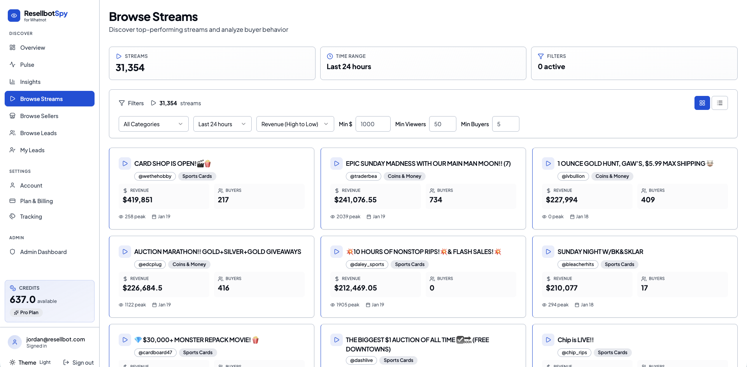747x367 pixels.
Task: Expand the Last 24 hours dropdown
Action: (222, 124)
